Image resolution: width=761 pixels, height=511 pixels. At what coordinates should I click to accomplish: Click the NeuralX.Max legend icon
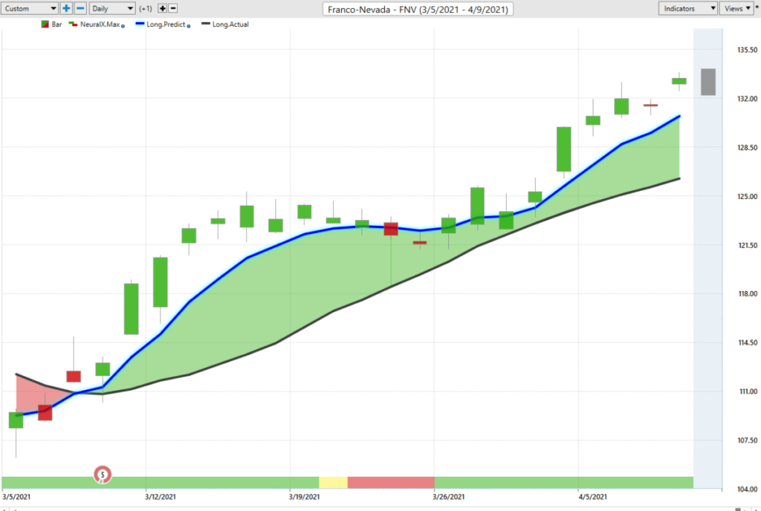coord(74,25)
